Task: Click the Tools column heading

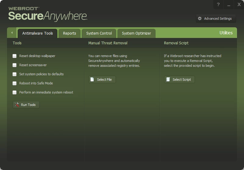Action: point(17,43)
